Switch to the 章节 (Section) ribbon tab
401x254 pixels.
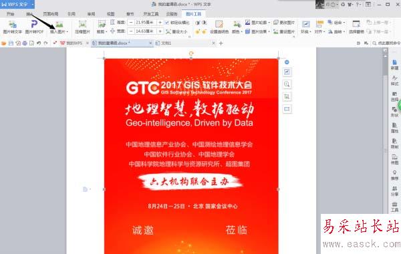pyautogui.click(x=130, y=14)
